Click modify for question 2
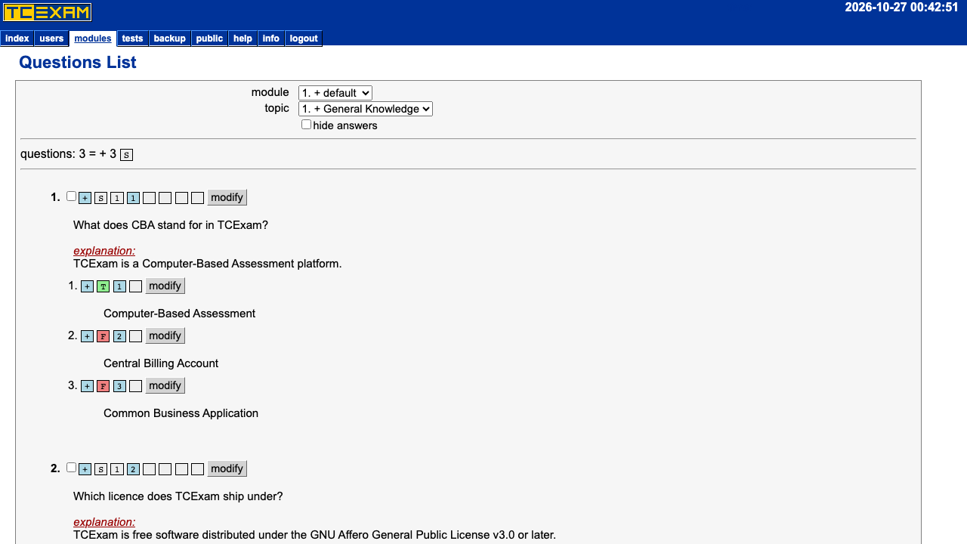The image size is (967, 544). [227, 468]
